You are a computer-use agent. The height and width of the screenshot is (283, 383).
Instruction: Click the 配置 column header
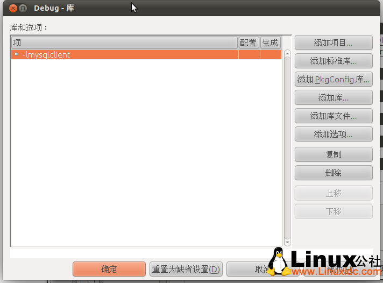point(249,43)
